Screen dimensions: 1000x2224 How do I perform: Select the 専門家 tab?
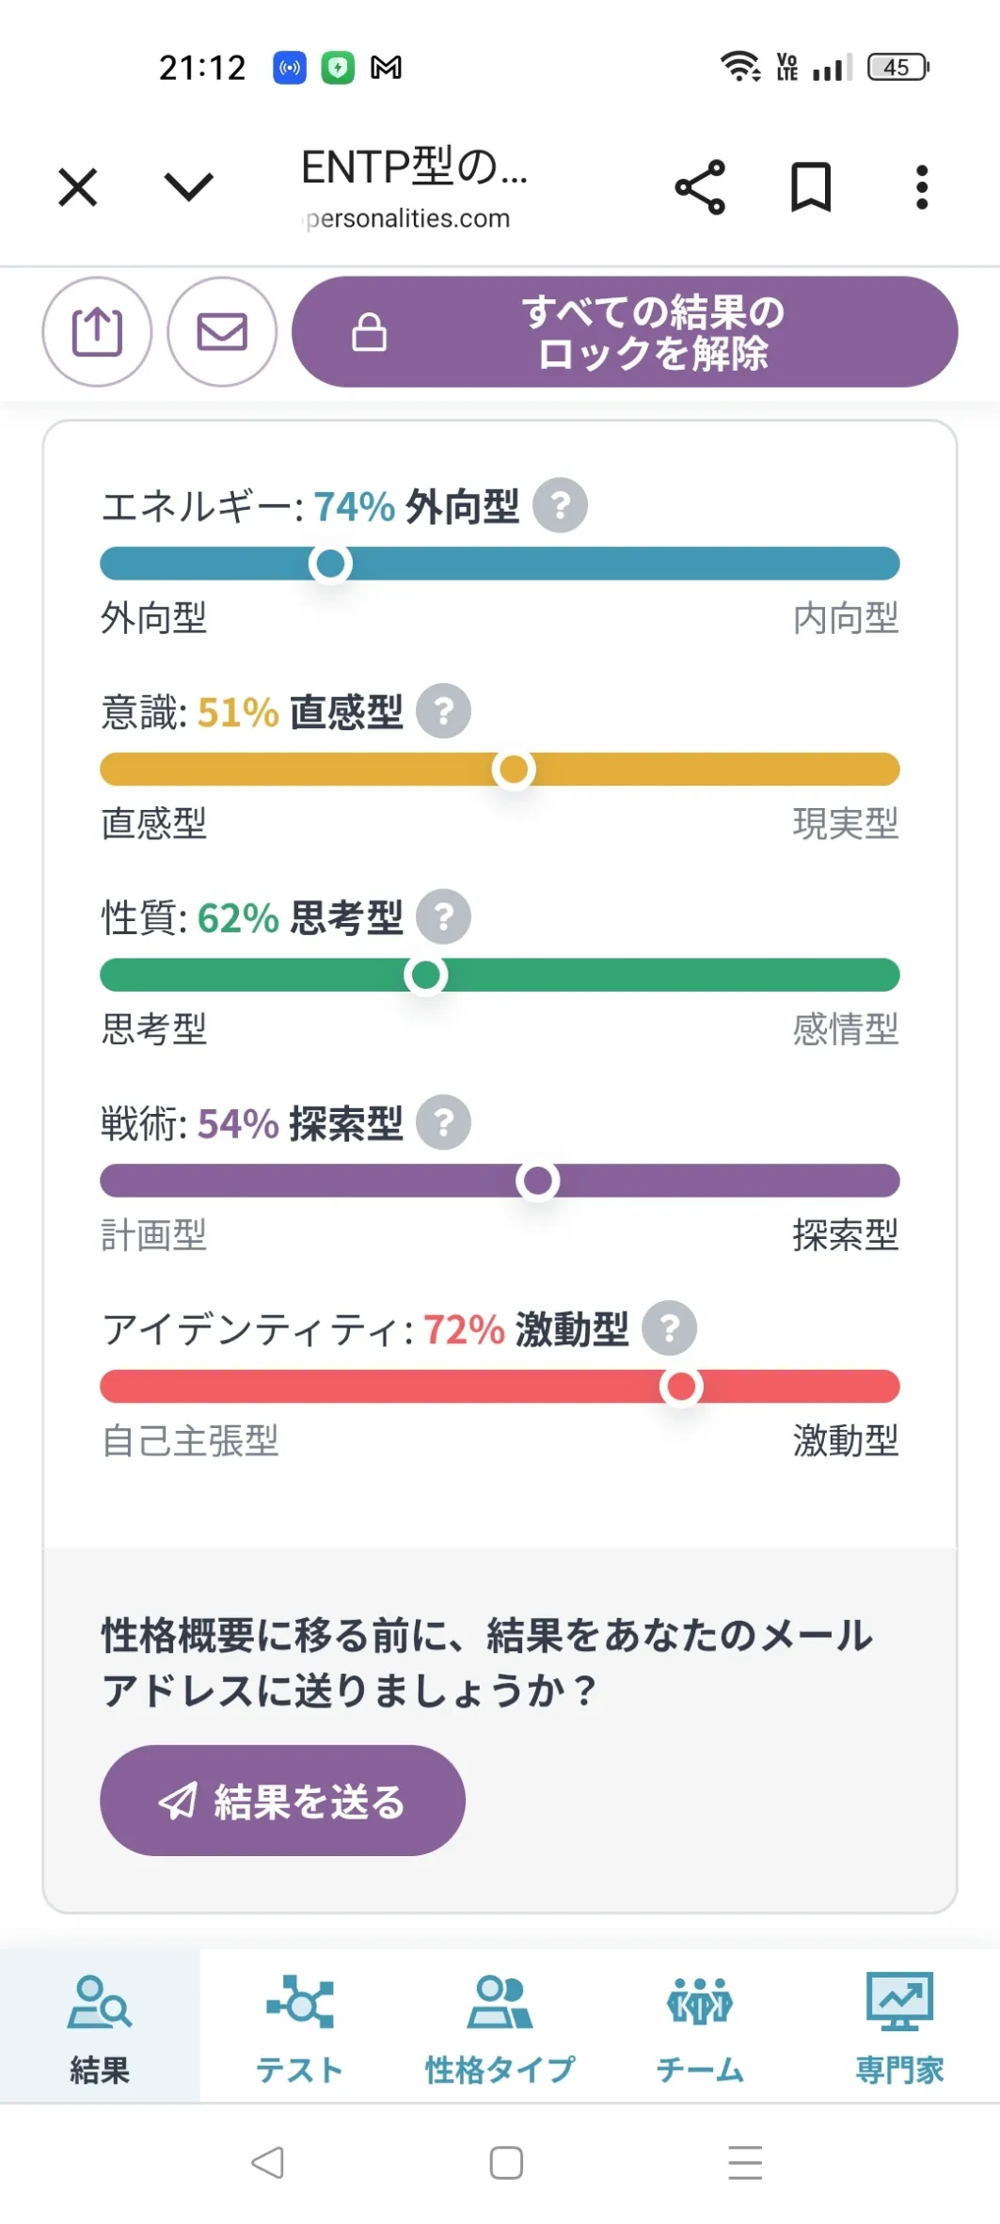click(899, 2026)
